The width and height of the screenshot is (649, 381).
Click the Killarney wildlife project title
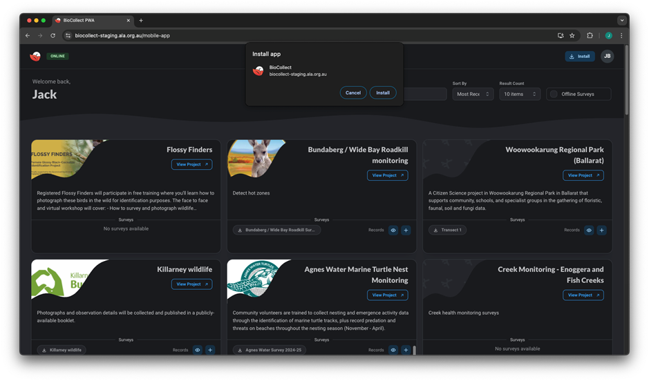pyautogui.click(x=185, y=269)
